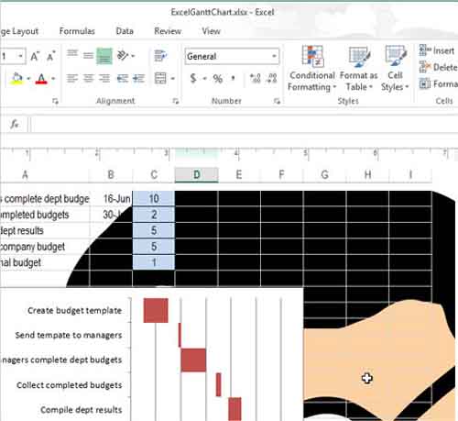Screen dimensions: 458x421
Task: Open Format cells menu
Action: [439, 83]
